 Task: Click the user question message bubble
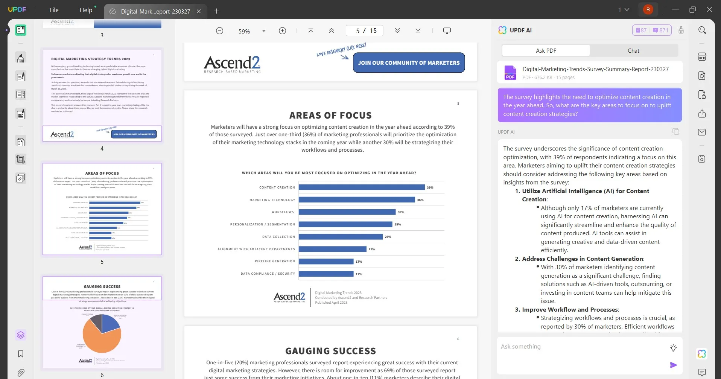(590, 105)
